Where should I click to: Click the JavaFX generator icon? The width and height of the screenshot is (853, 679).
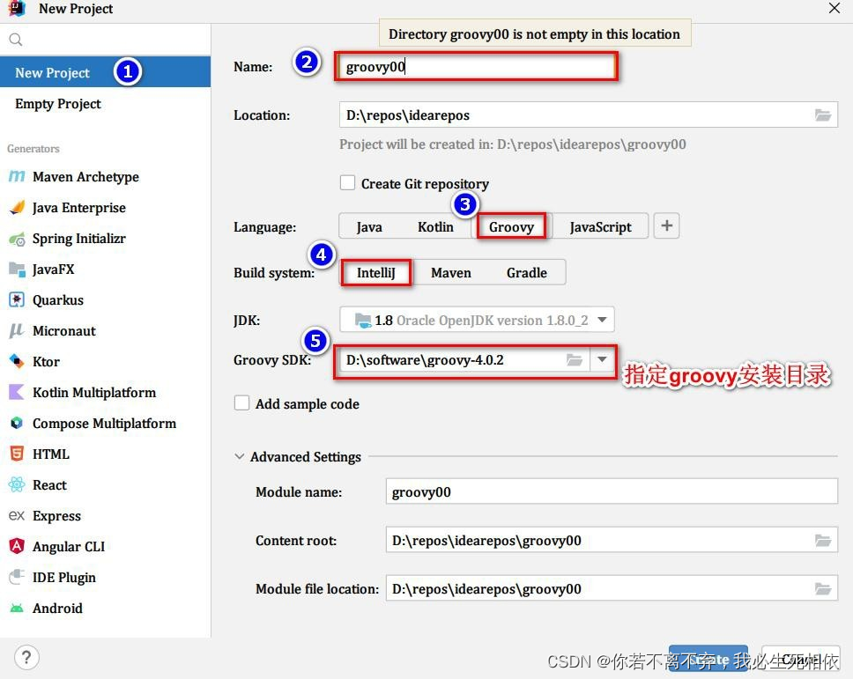17,269
